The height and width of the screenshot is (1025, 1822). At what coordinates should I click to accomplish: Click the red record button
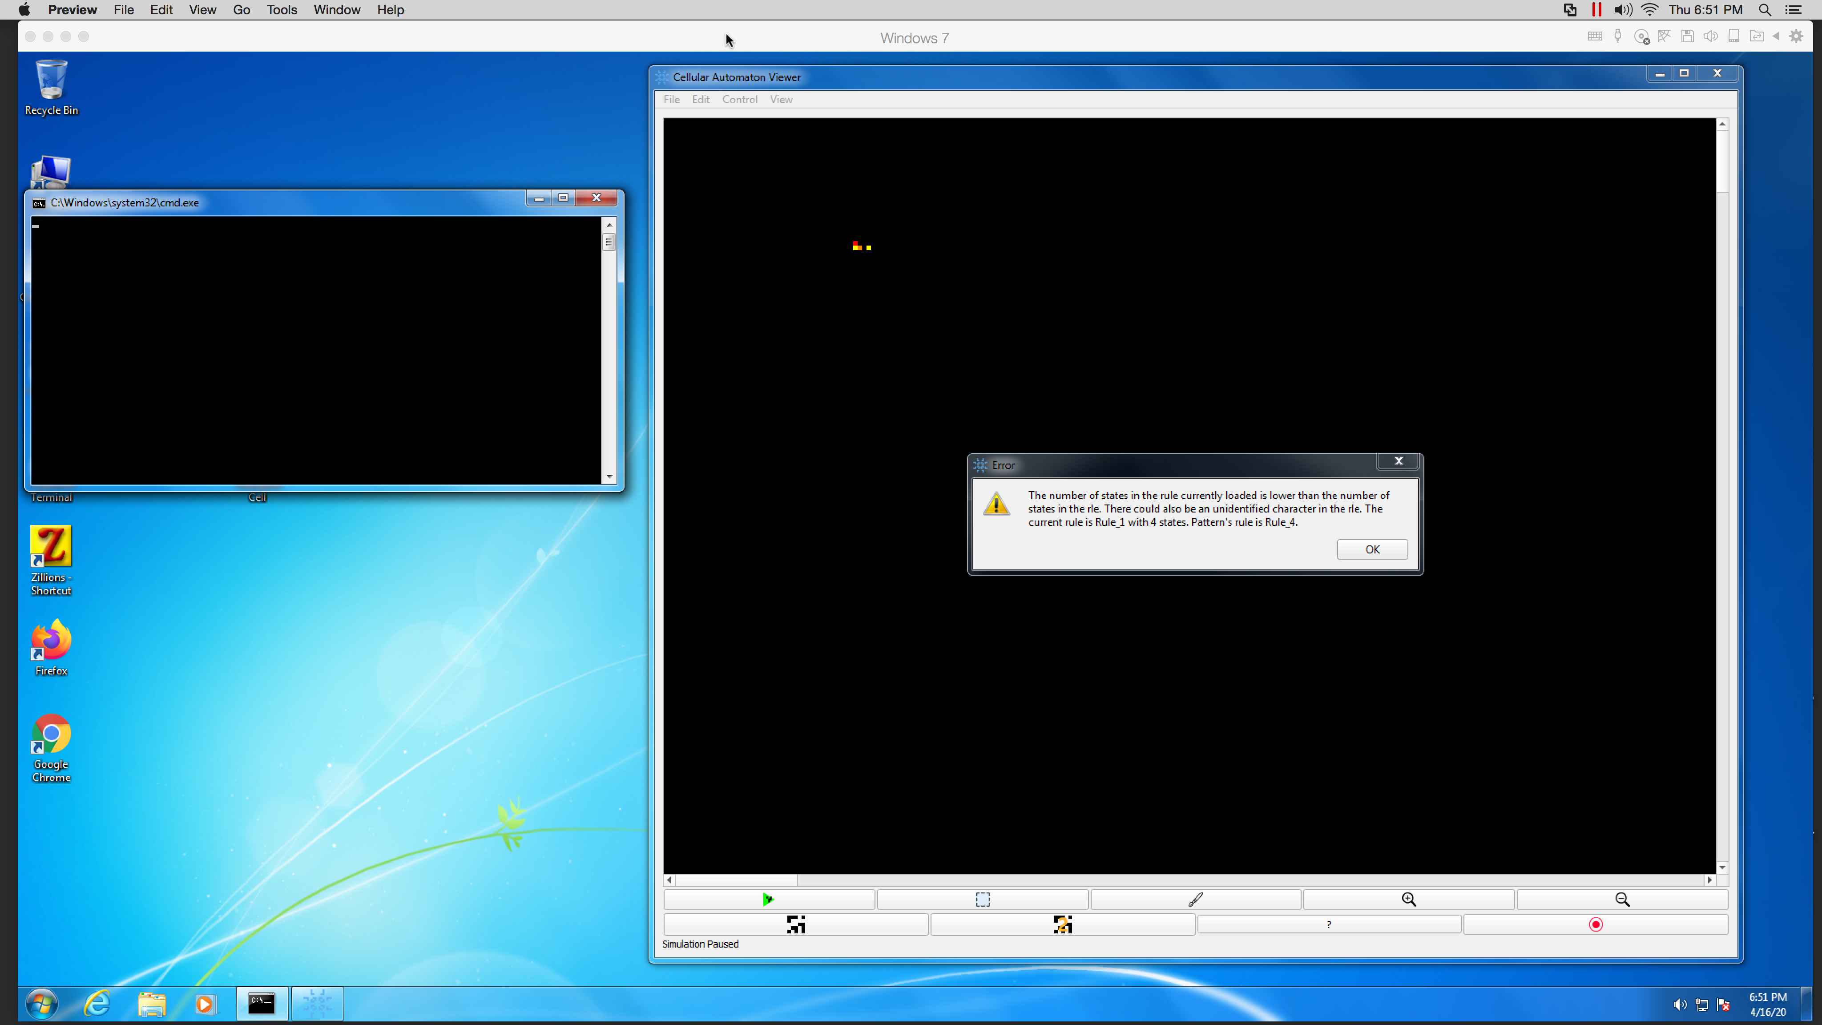(x=1596, y=924)
